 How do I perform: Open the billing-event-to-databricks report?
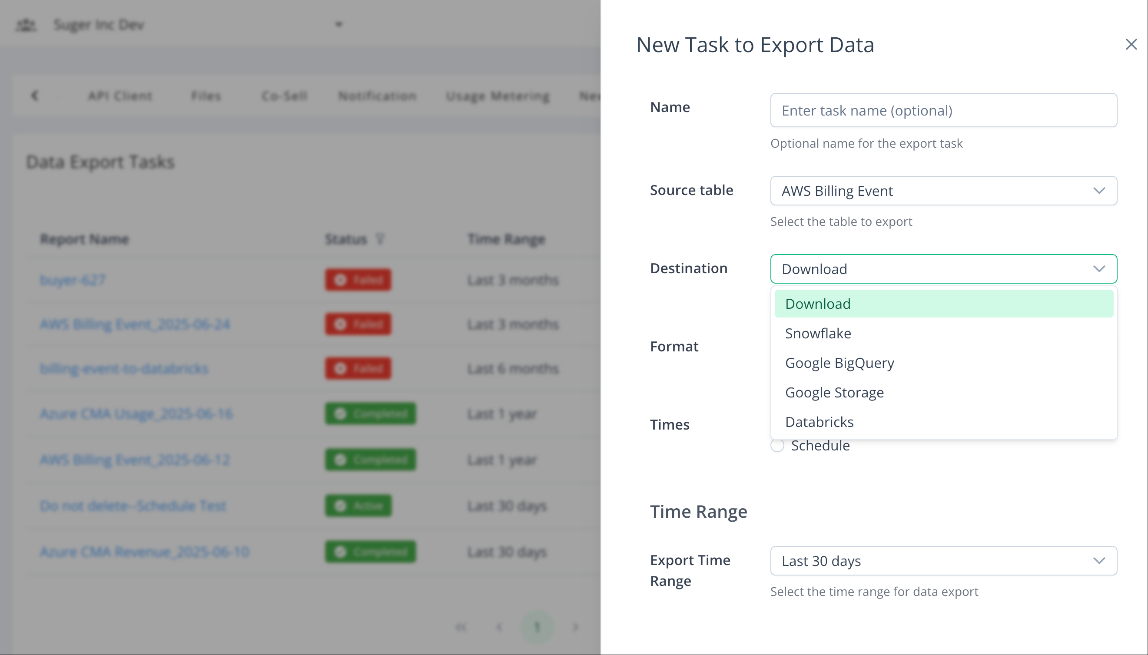click(x=124, y=368)
